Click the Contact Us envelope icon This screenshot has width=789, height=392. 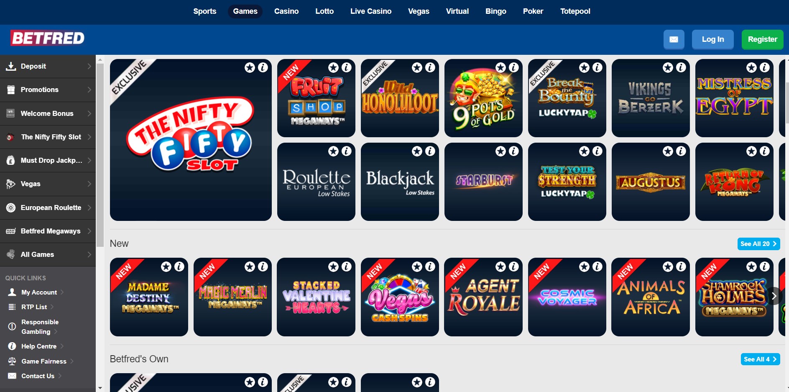coord(12,376)
